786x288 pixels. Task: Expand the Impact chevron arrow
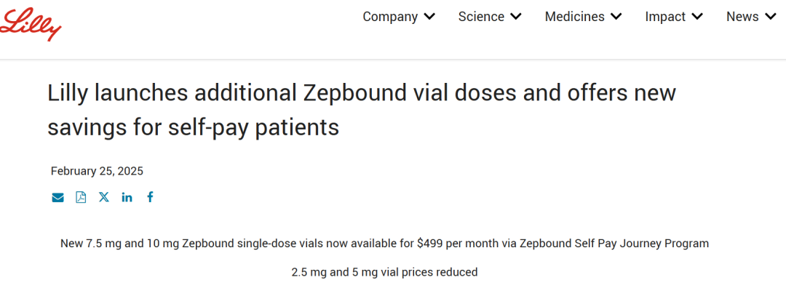(696, 17)
